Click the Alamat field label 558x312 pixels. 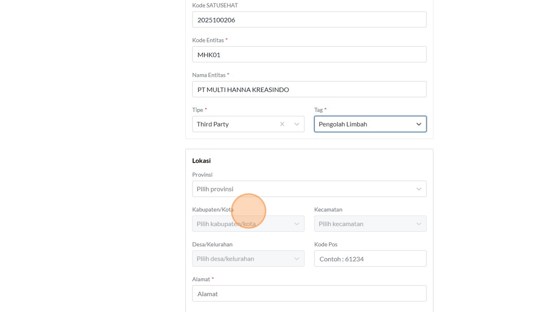click(202, 279)
